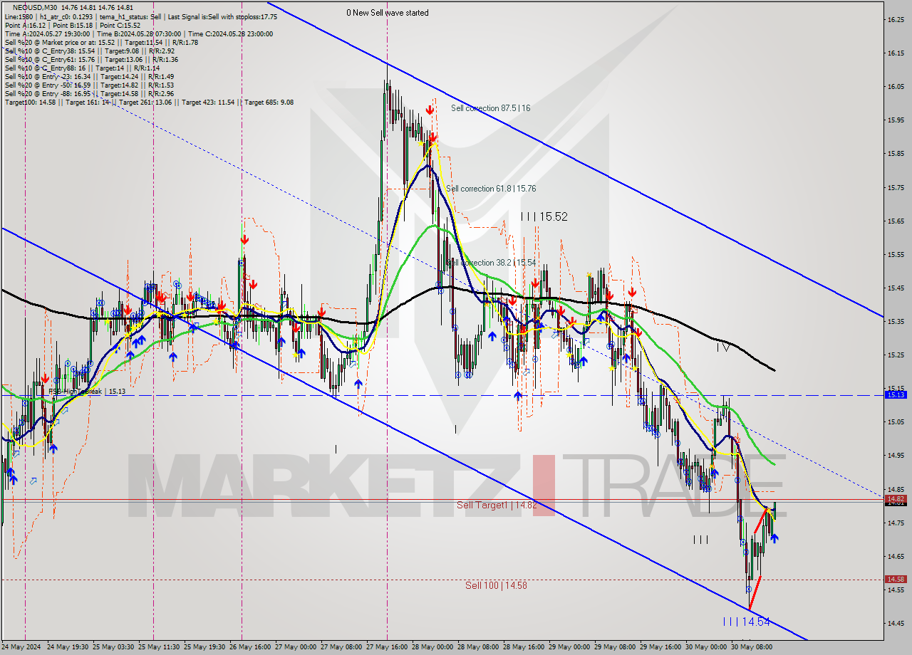Click the 'Sell correction 38.2 | 15.54' label
The width and height of the screenshot is (912, 655).
tap(491, 263)
